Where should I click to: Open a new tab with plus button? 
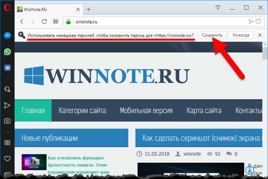point(89,9)
